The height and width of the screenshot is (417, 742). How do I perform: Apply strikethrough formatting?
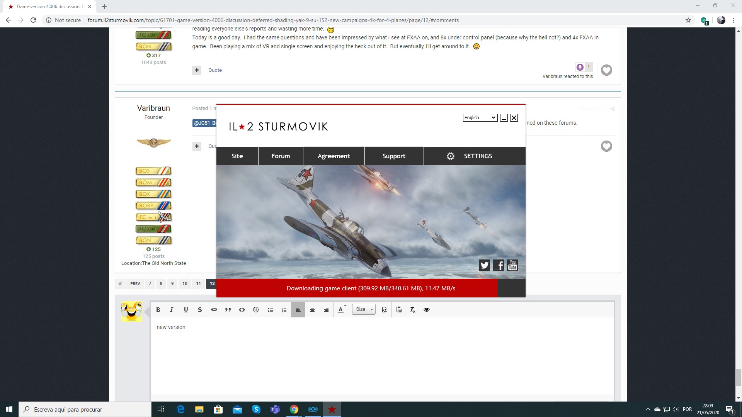[200, 310]
